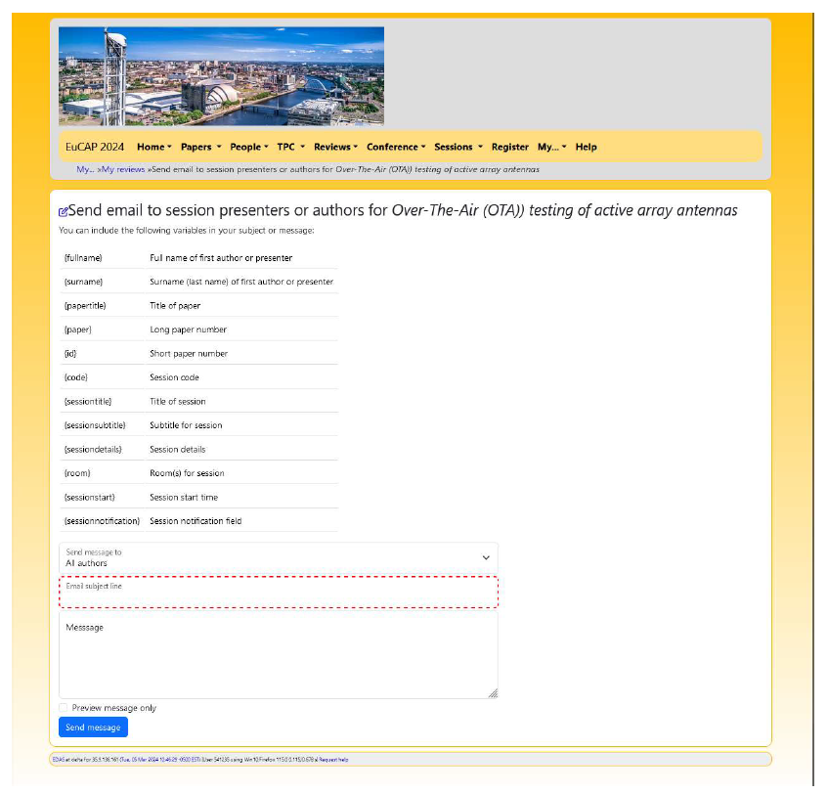Follow the My reviews breadcrumb link
The height and width of the screenshot is (793, 828).
pyautogui.click(x=124, y=169)
